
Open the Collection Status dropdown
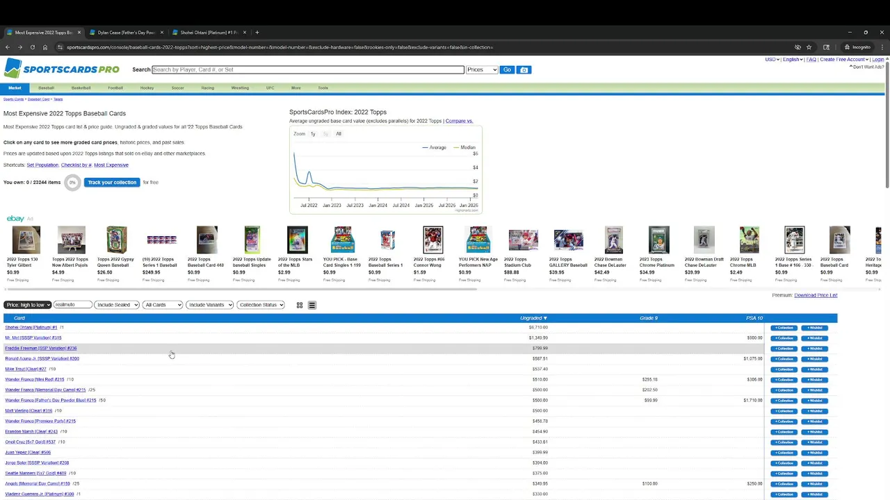click(x=261, y=305)
